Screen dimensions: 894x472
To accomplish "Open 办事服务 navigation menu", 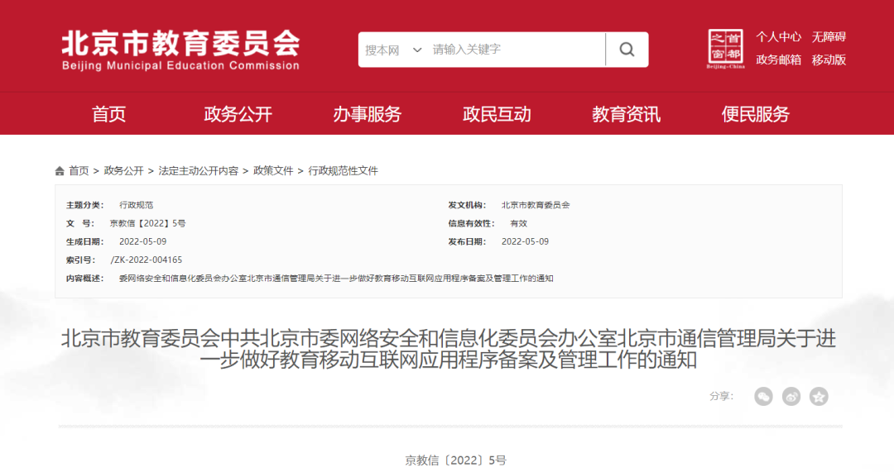I will pos(368,114).
